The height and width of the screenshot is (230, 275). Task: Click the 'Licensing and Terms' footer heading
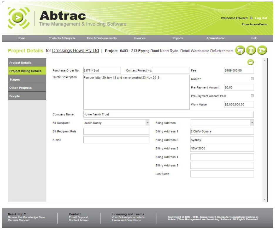[x=128, y=214]
